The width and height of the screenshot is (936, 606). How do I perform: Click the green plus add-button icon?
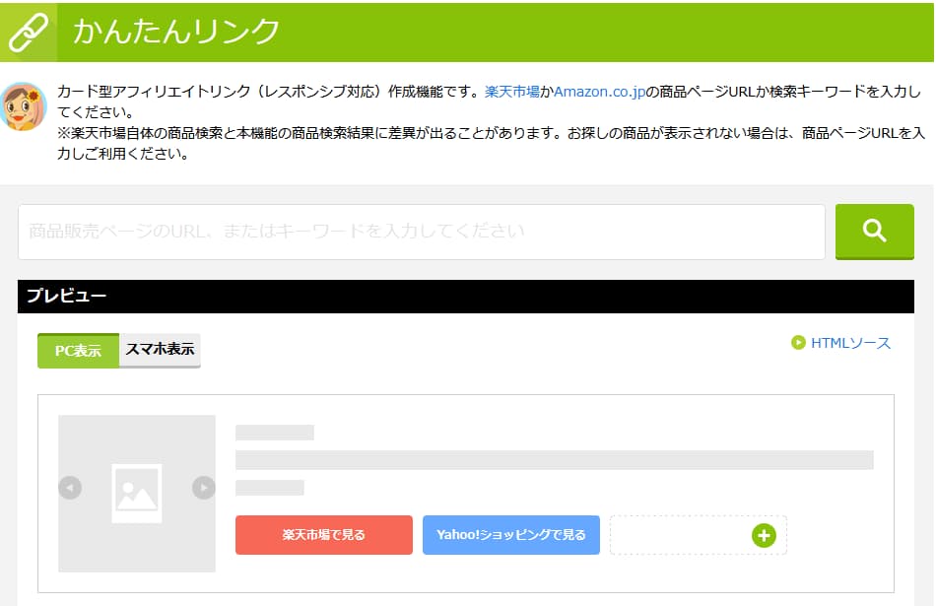click(x=764, y=535)
